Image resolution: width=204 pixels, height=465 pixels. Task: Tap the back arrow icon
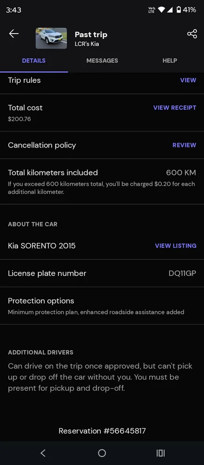tap(13, 34)
